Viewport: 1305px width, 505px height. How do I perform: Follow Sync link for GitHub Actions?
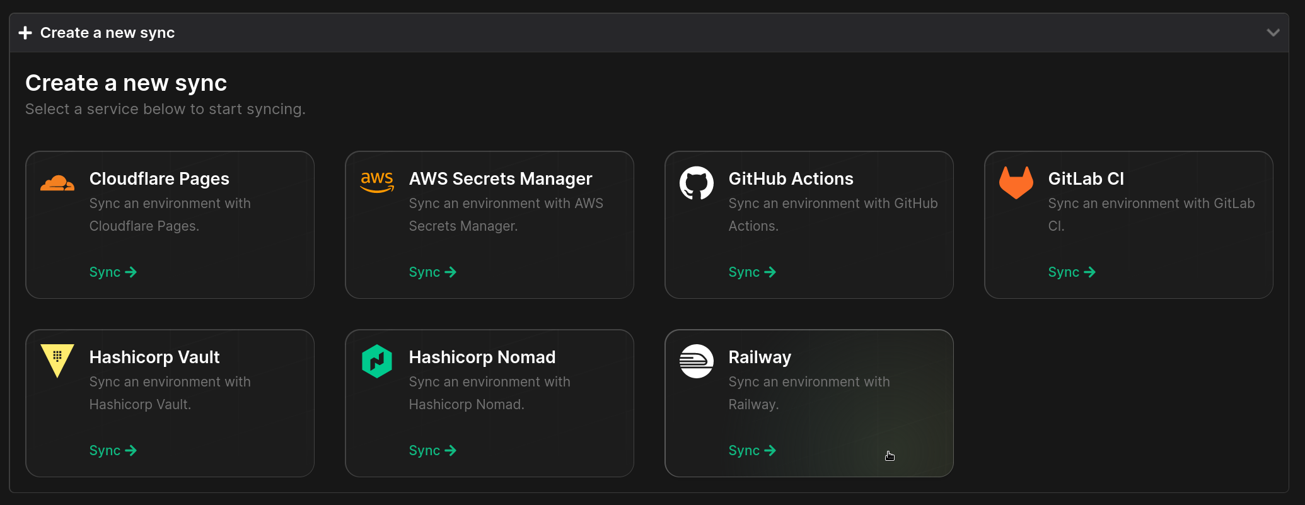[752, 272]
